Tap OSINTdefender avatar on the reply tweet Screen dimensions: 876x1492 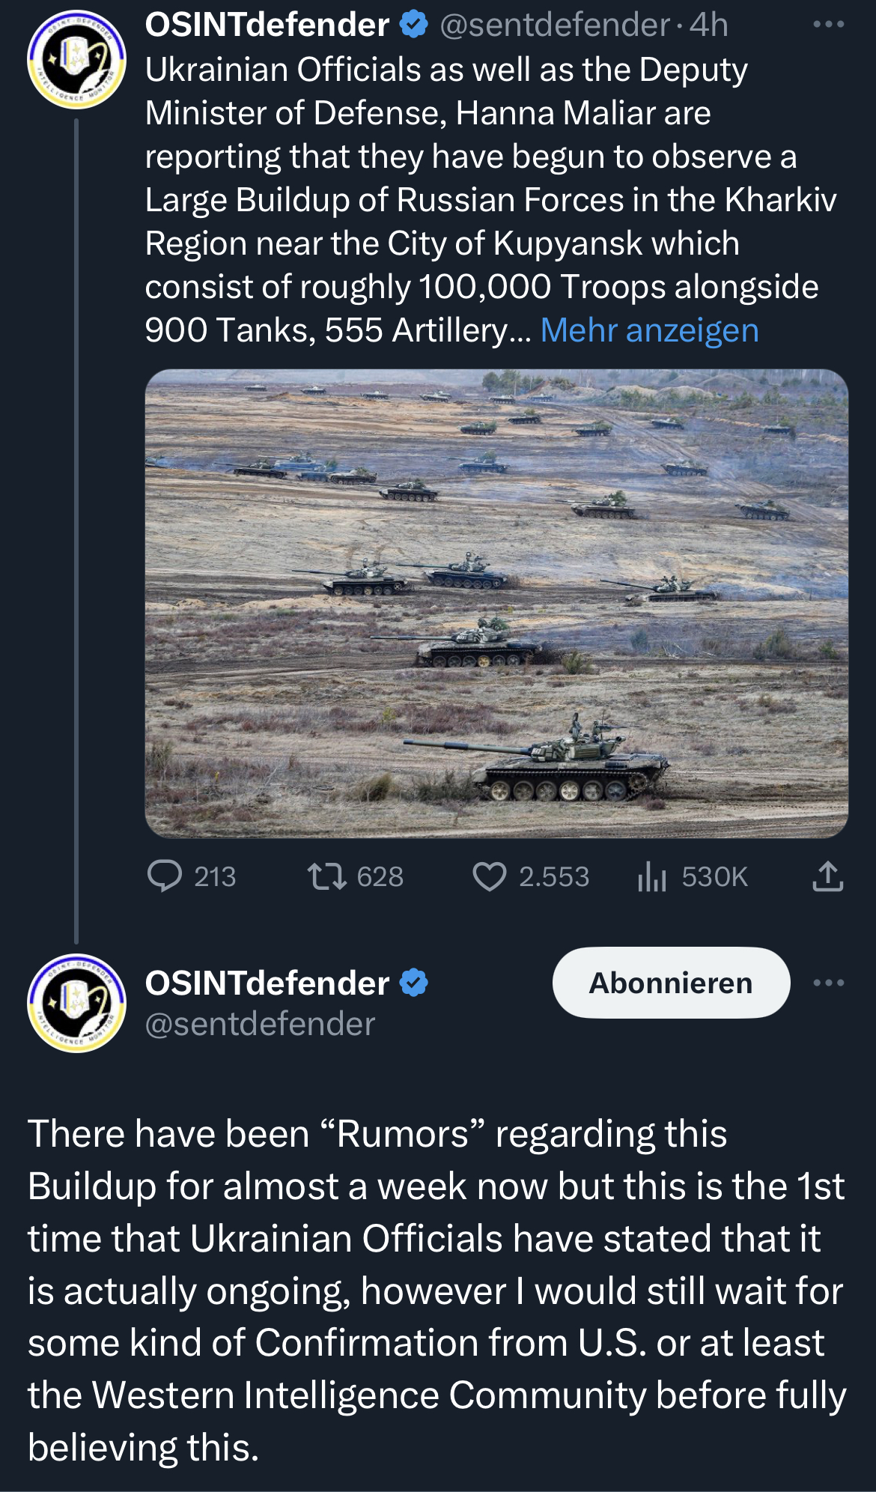tap(76, 1003)
